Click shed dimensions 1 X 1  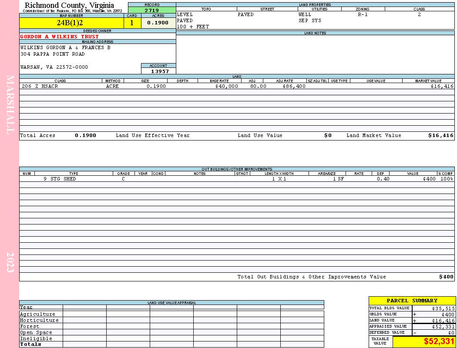pyautogui.click(x=279, y=179)
